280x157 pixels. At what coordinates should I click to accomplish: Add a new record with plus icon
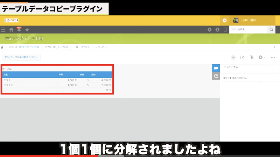point(233,57)
